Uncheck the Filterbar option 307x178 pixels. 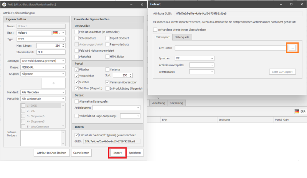pyautogui.click(x=76, y=70)
